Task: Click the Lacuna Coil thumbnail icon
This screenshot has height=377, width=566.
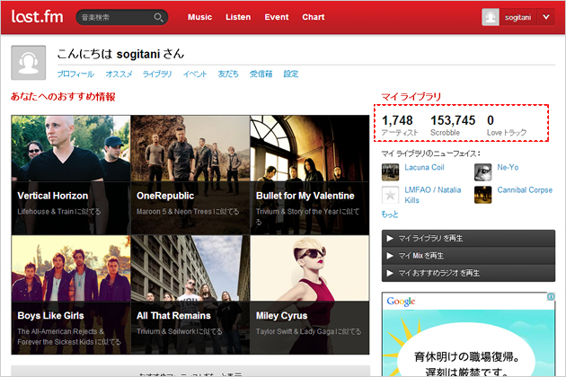Action: pyautogui.click(x=390, y=172)
